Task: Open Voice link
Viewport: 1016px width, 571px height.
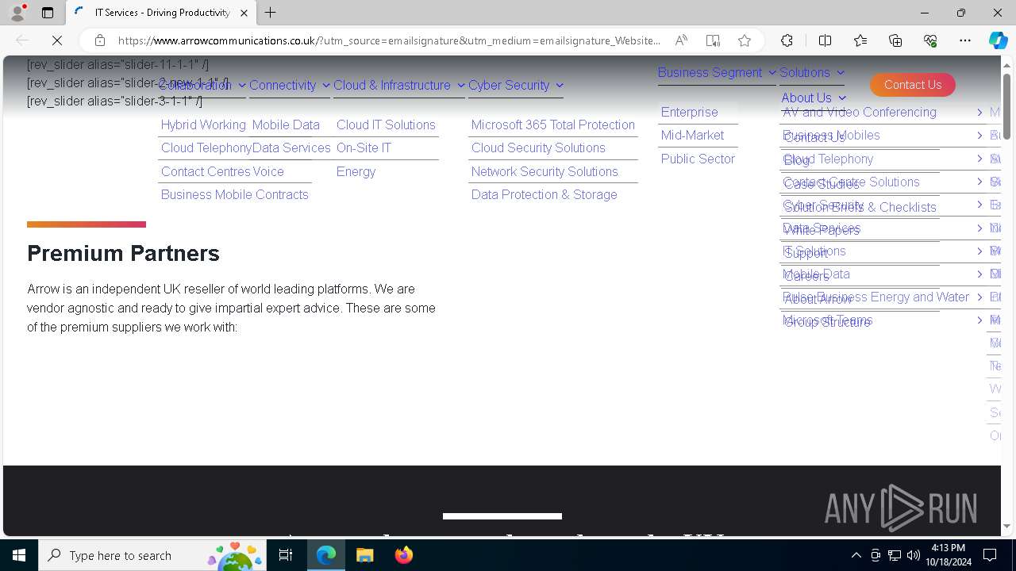Action: (x=268, y=172)
